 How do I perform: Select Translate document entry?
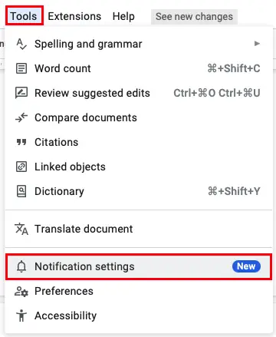point(139,229)
